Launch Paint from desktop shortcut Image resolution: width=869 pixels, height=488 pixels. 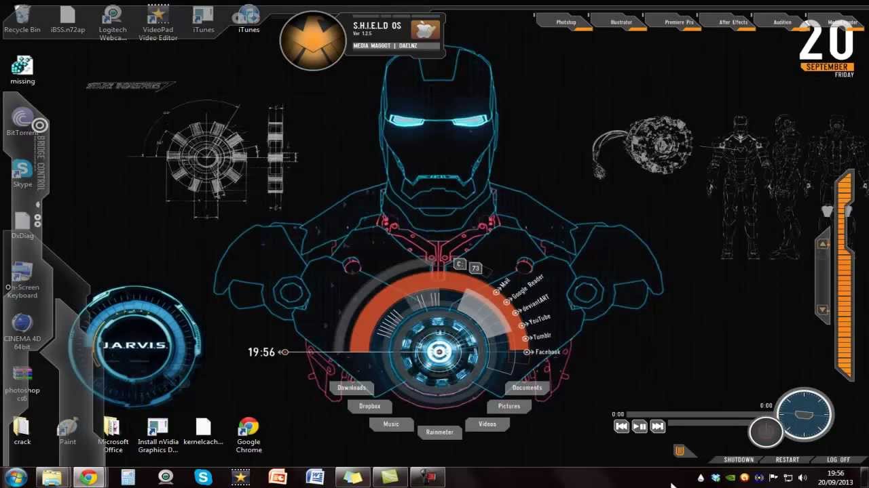(68, 431)
